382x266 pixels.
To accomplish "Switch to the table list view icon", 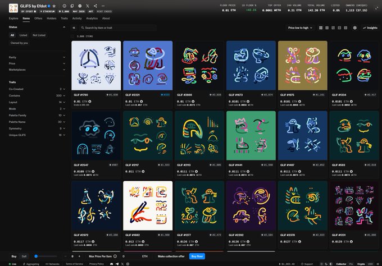I will click(x=345, y=28).
